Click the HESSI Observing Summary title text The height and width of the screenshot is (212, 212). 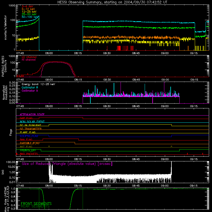click(112, 2)
